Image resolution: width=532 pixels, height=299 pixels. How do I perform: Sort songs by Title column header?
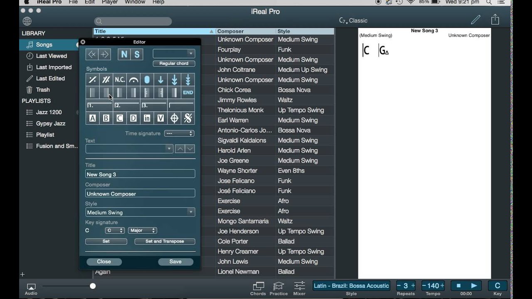pos(154,31)
